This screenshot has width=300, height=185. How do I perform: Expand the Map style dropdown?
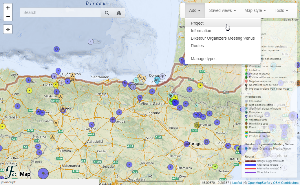(255, 10)
